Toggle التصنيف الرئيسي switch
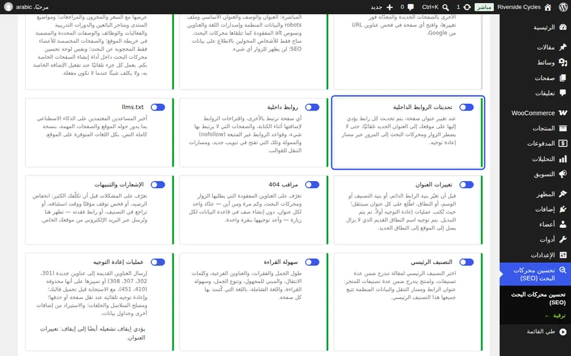Screen dimensions: 571x356 [466, 262]
